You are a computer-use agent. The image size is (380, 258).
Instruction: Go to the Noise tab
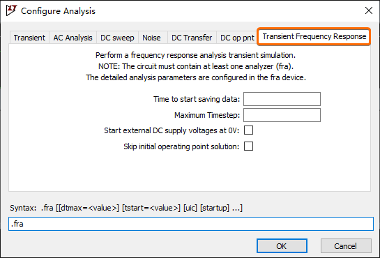pyautogui.click(x=151, y=38)
